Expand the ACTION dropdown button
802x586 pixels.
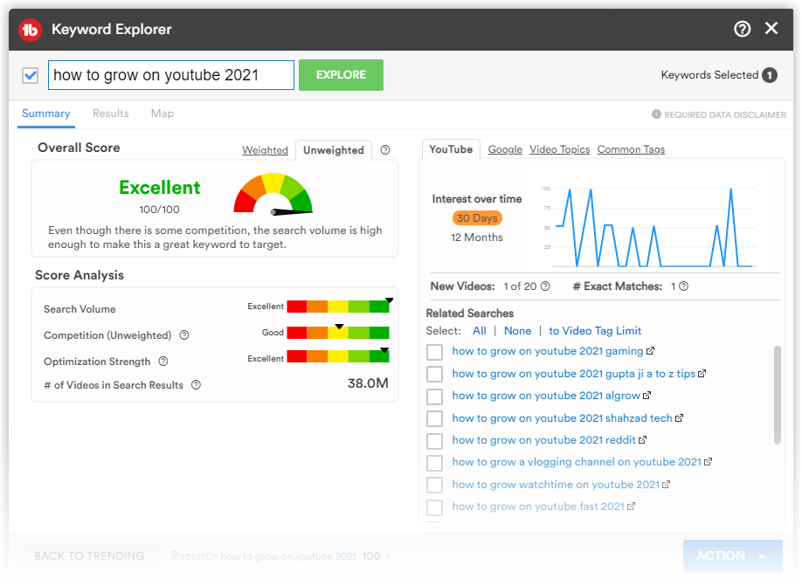tap(732, 556)
